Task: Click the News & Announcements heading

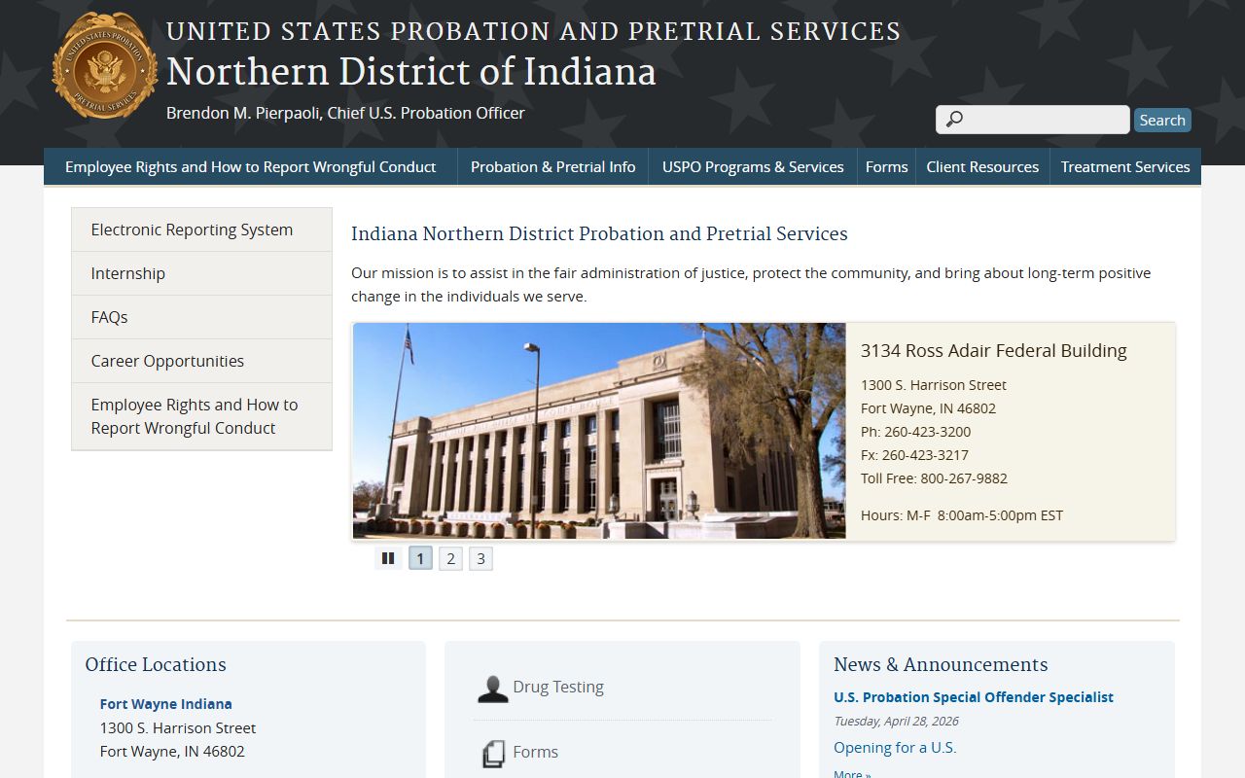Action: click(x=941, y=664)
